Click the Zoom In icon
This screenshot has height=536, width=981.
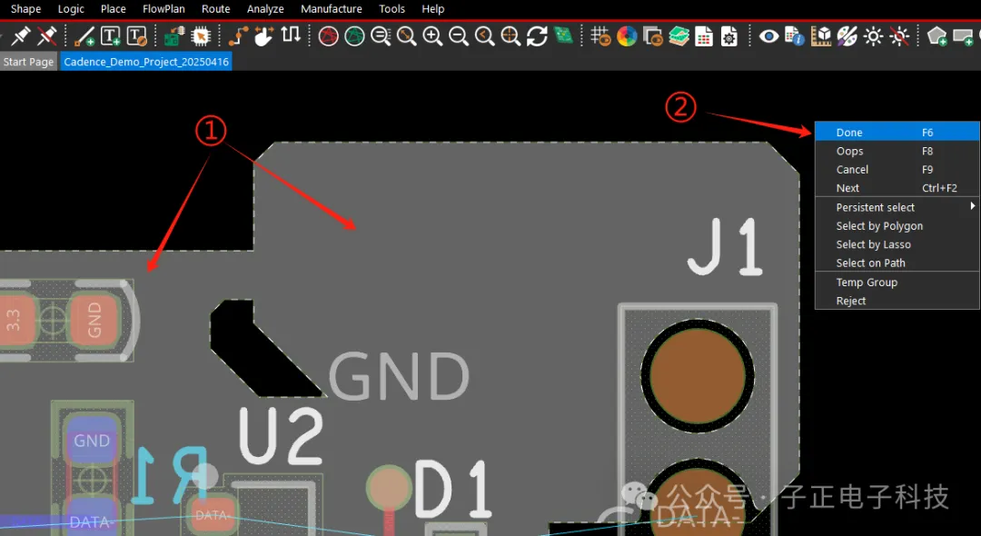(432, 36)
